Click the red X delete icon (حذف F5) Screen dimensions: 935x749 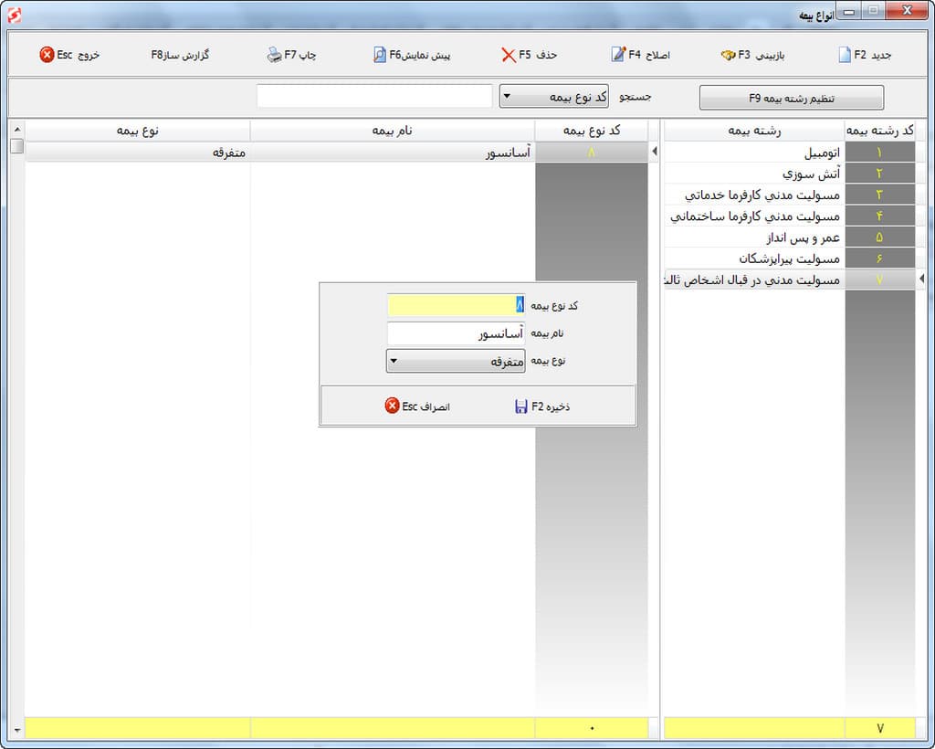[509, 55]
